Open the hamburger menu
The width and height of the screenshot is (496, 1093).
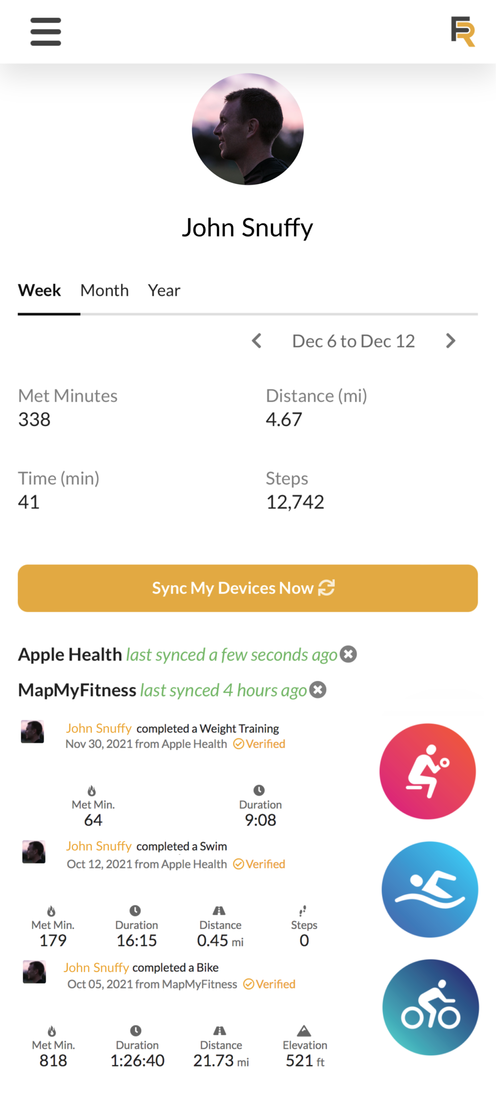coord(46,32)
